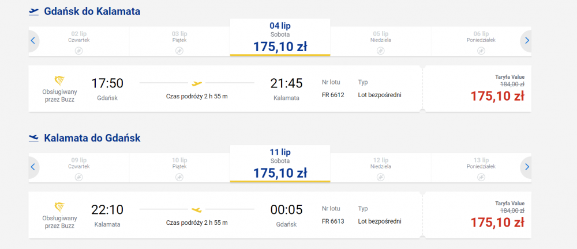Select the 05 lip Niedziela date tab
The image size is (577, 249).
tap(380, 41)
